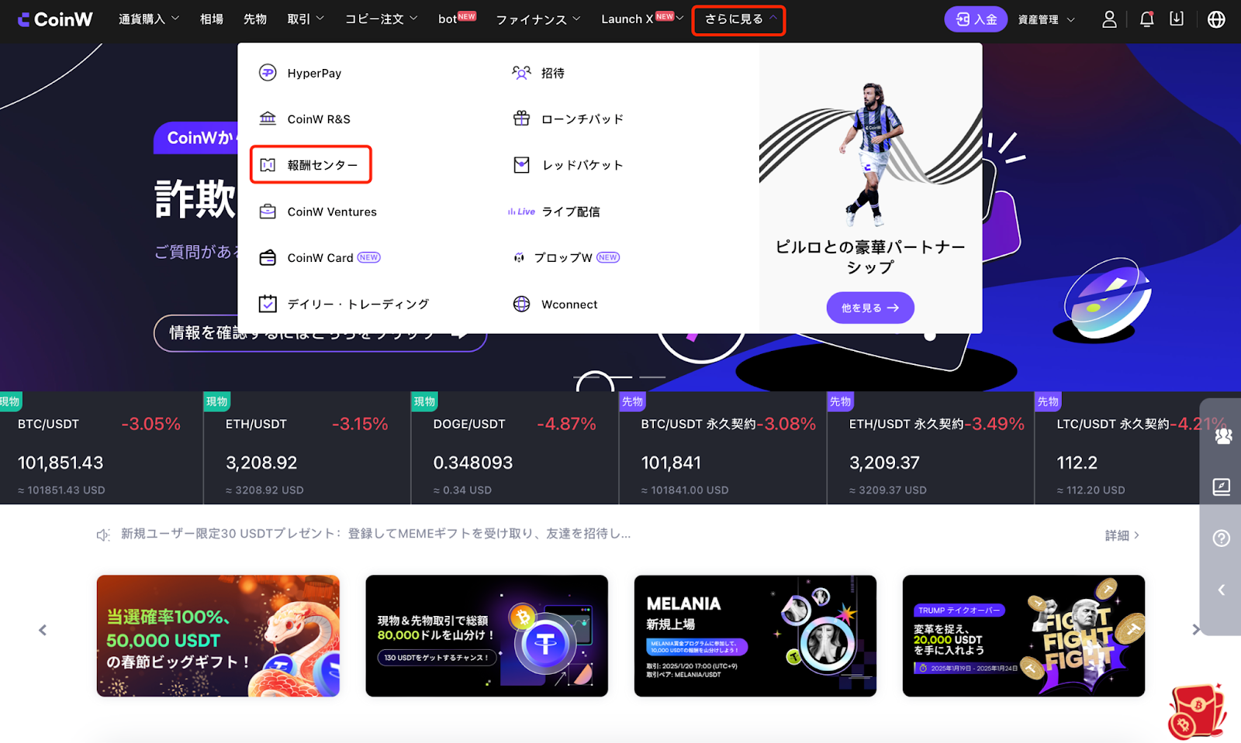Click the デイリー・トレーディング calendar icon

pyautogui.click(x=268, y=304)
